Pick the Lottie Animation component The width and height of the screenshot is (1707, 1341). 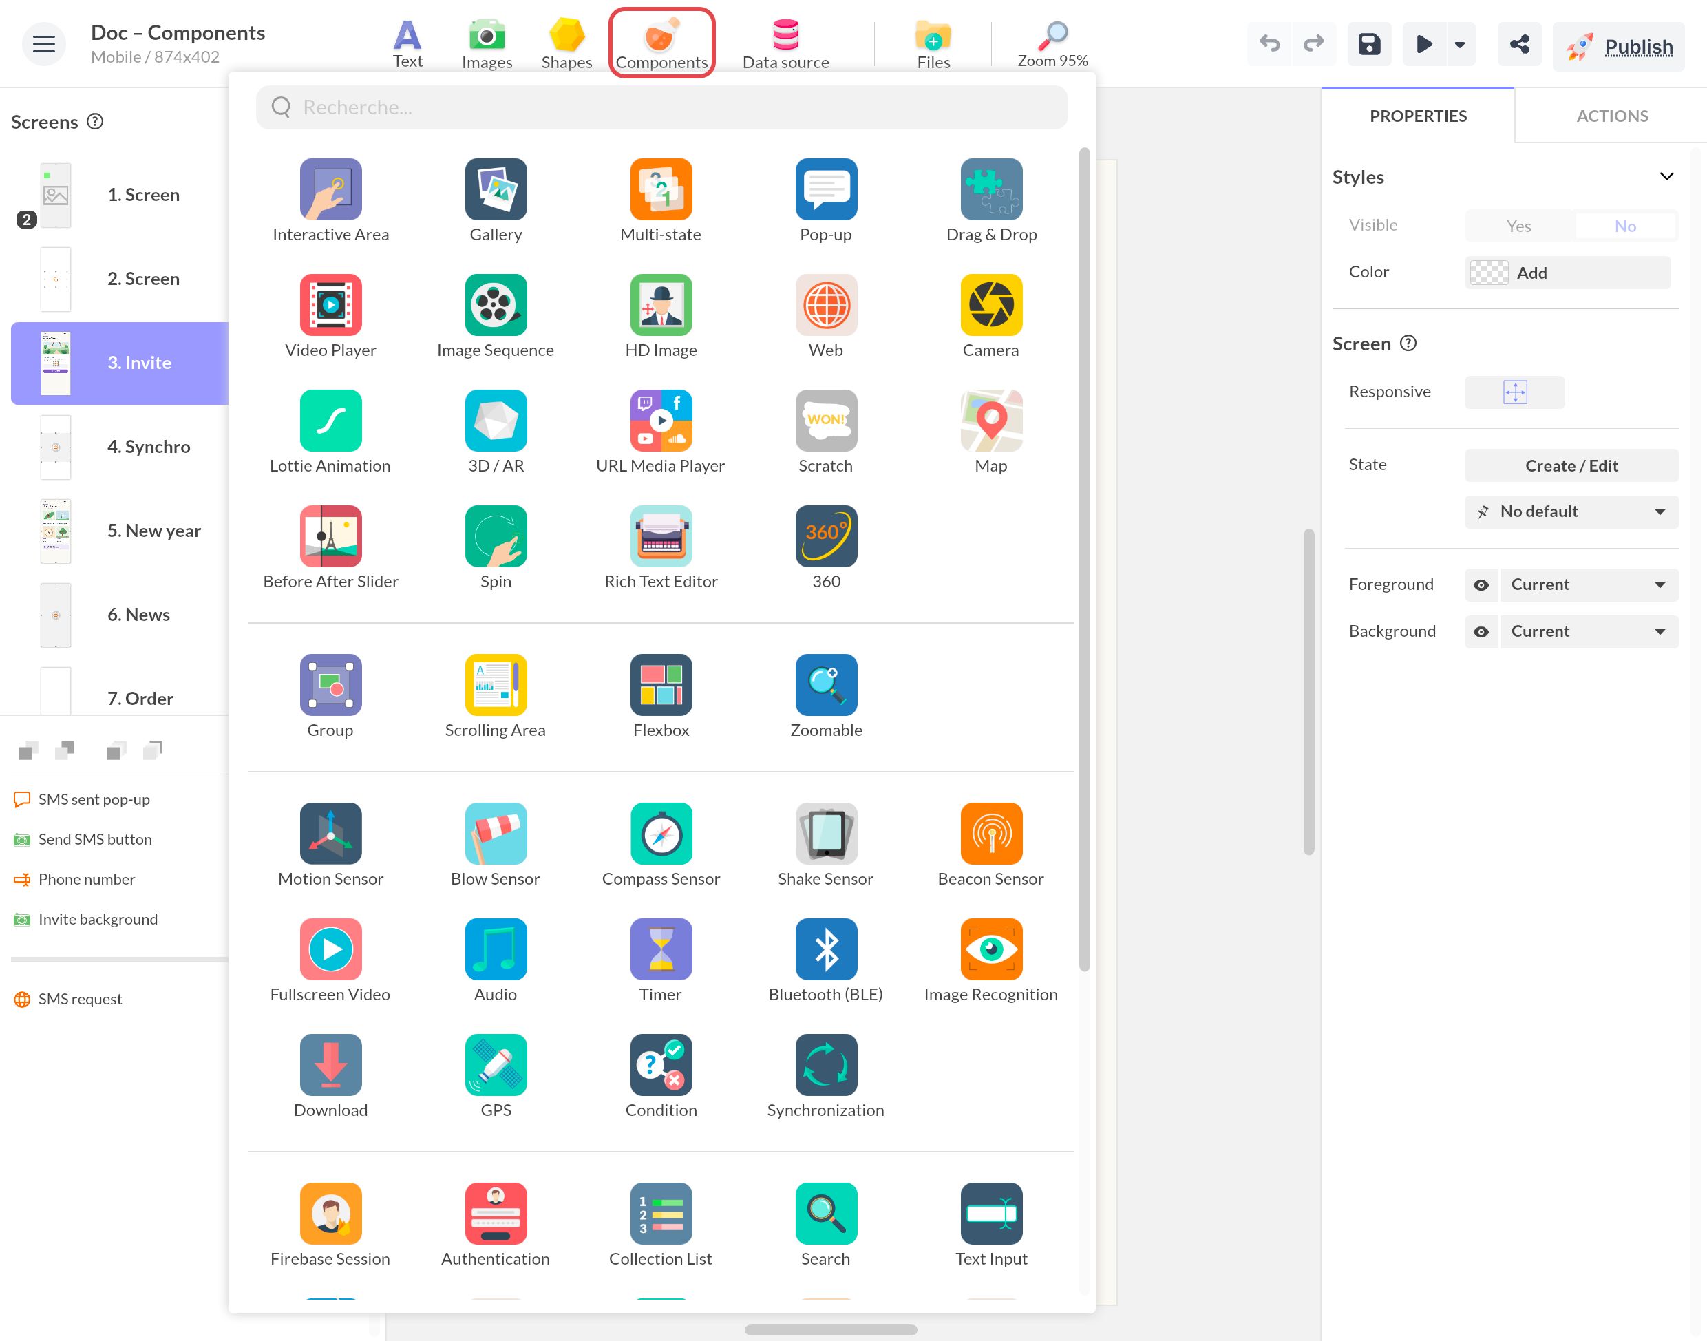click(x=330, y=432)
